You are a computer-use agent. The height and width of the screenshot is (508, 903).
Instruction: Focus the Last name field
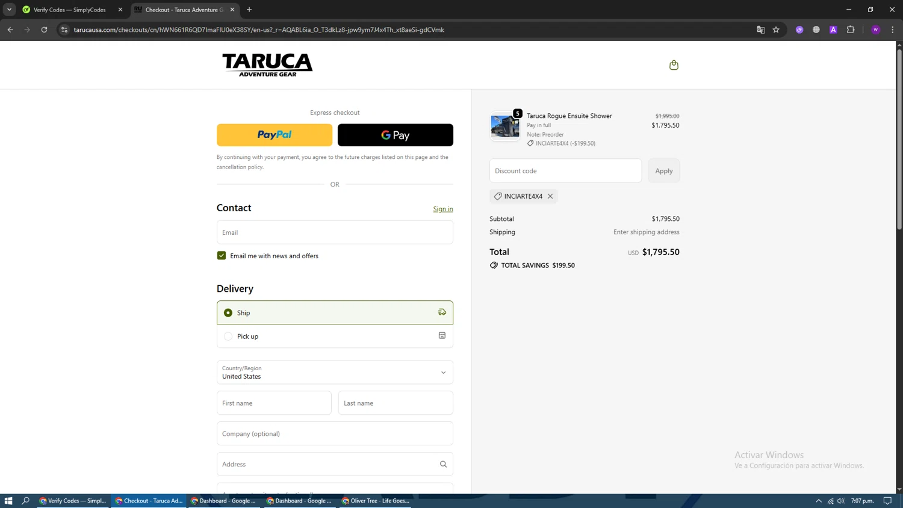click(396, 403)
